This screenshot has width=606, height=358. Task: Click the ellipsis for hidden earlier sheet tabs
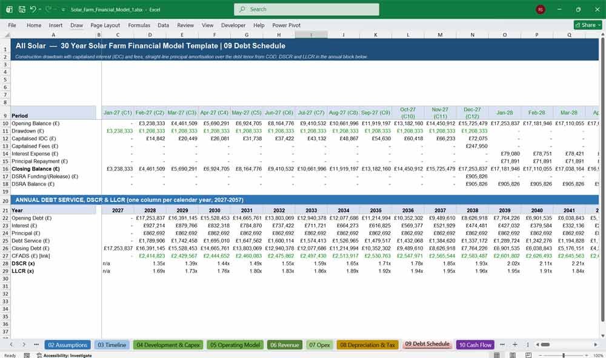[36, 345]
